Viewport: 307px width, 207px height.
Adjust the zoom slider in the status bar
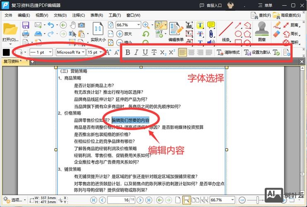click(258, 200)
